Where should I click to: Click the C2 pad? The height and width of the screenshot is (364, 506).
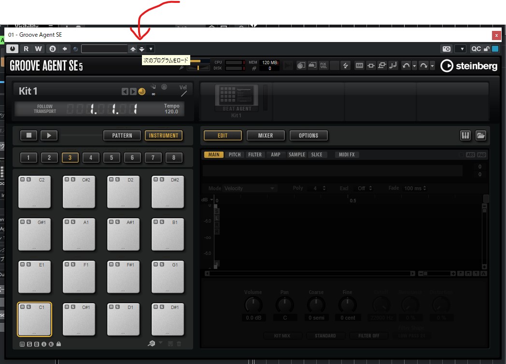(x=35, y=192)
